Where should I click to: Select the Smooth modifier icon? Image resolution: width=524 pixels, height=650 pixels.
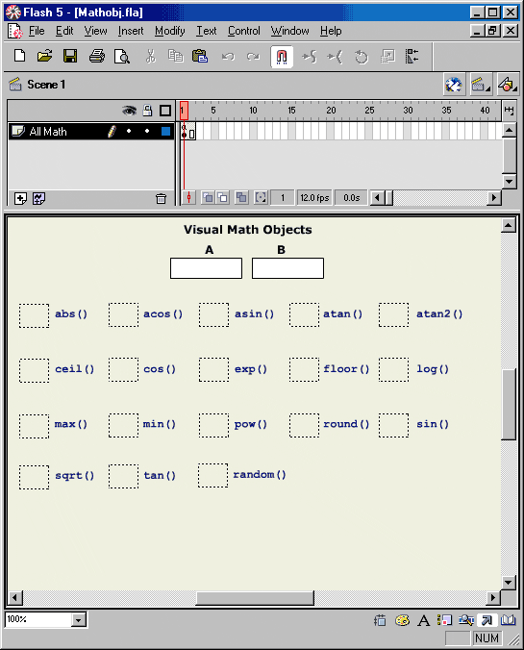pos(310,56)
